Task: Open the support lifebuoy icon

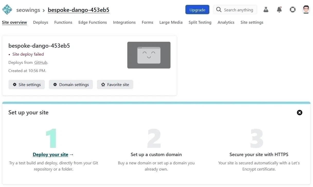Action: [x=293, y=10]
